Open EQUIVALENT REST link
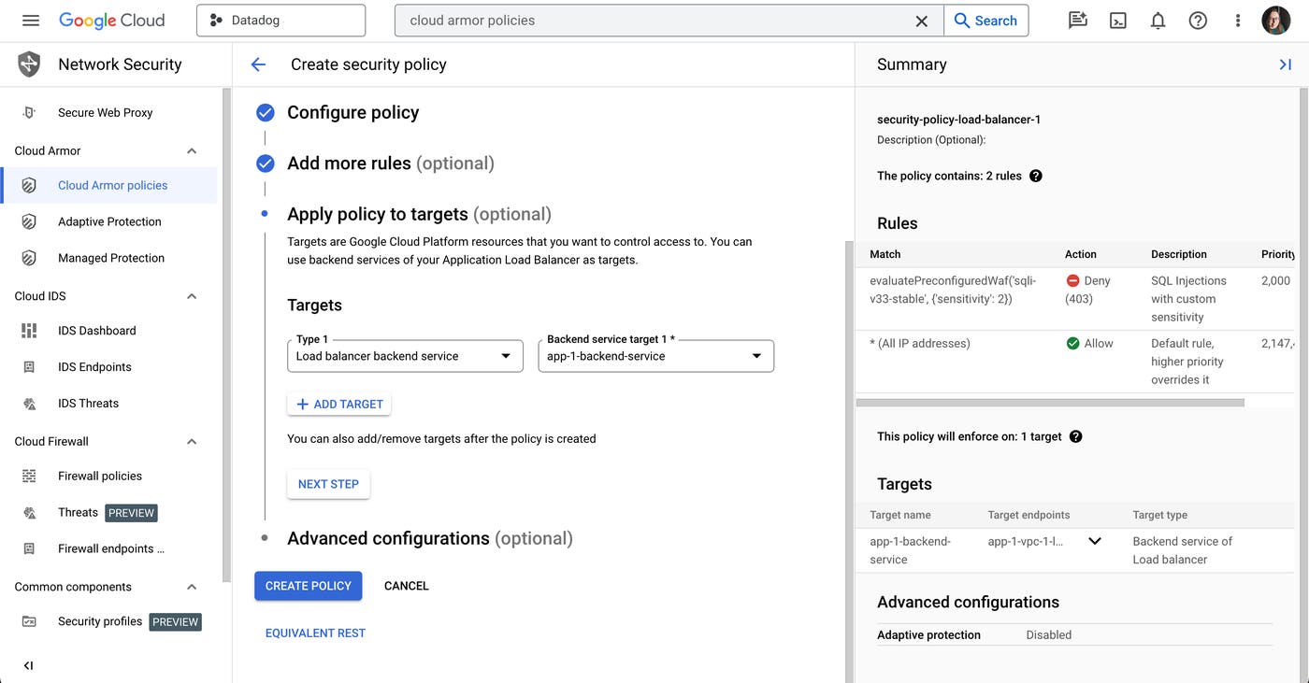Image resolution: width=1309 pixels, height=683 pixels. click(315, 633)
